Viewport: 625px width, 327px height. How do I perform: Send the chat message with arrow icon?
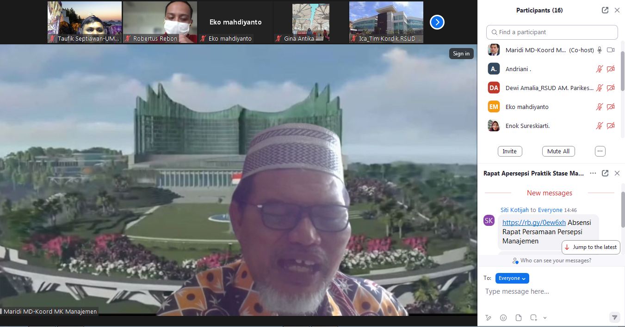pyautogui.click(x=614, y=317)
